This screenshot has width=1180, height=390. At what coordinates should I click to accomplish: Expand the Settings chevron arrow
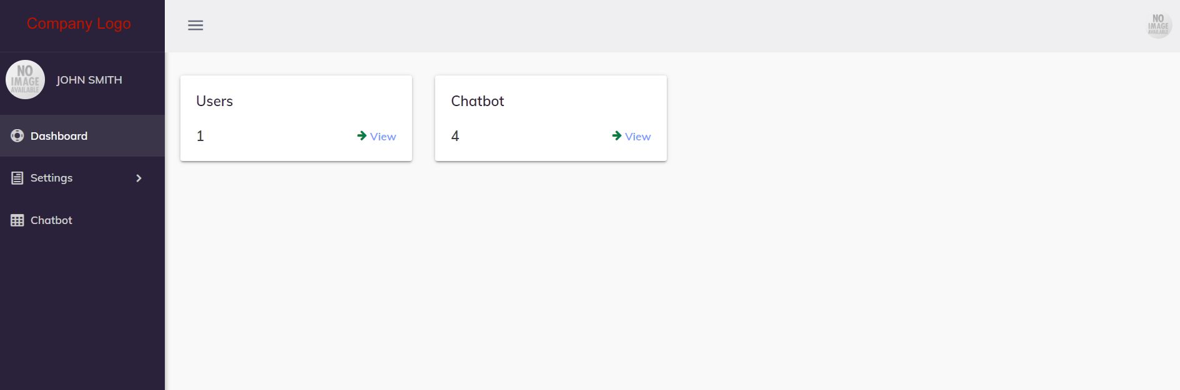click(x=139, y=178)
